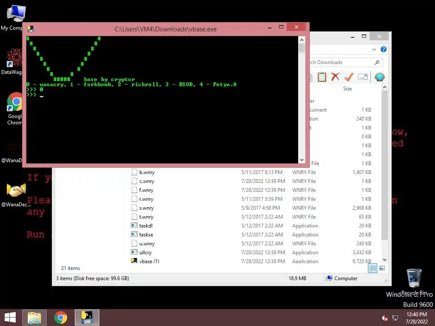Screen dimensions: 435x326
Task: Click the muted volume tray icon
Action: 384,318
